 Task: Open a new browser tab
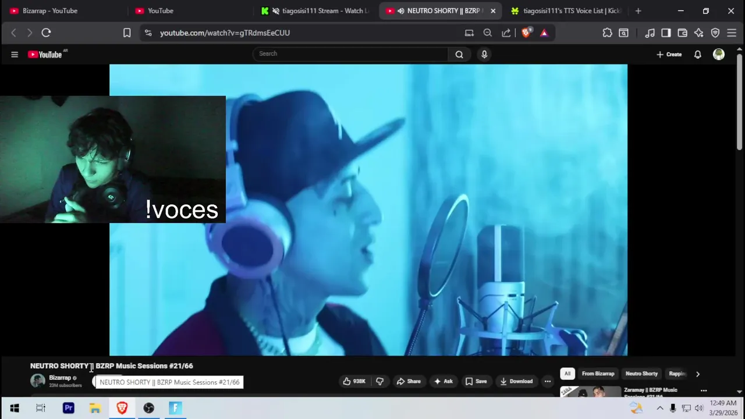pyautogui.click(x=638, y=10)
